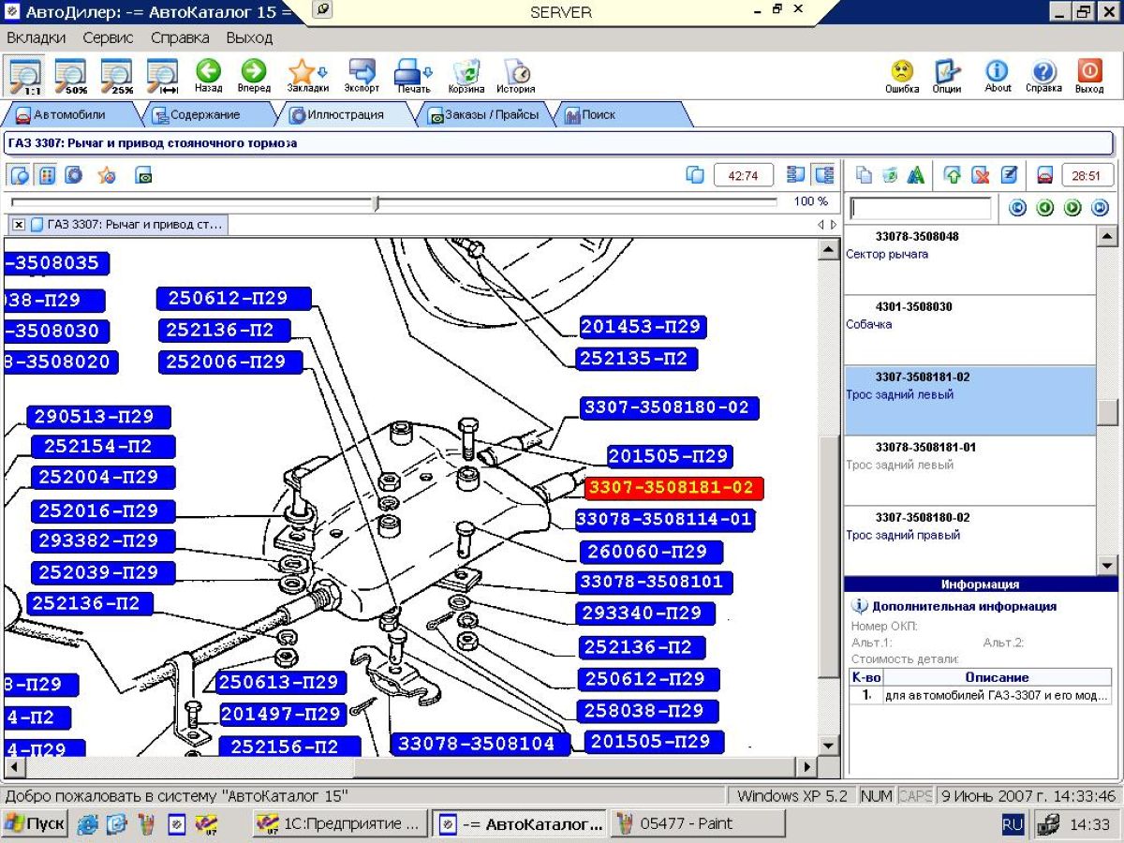Screen dimensions: 1124x843
Task: Click the green up arrow icon
Action: pos(954,175)
